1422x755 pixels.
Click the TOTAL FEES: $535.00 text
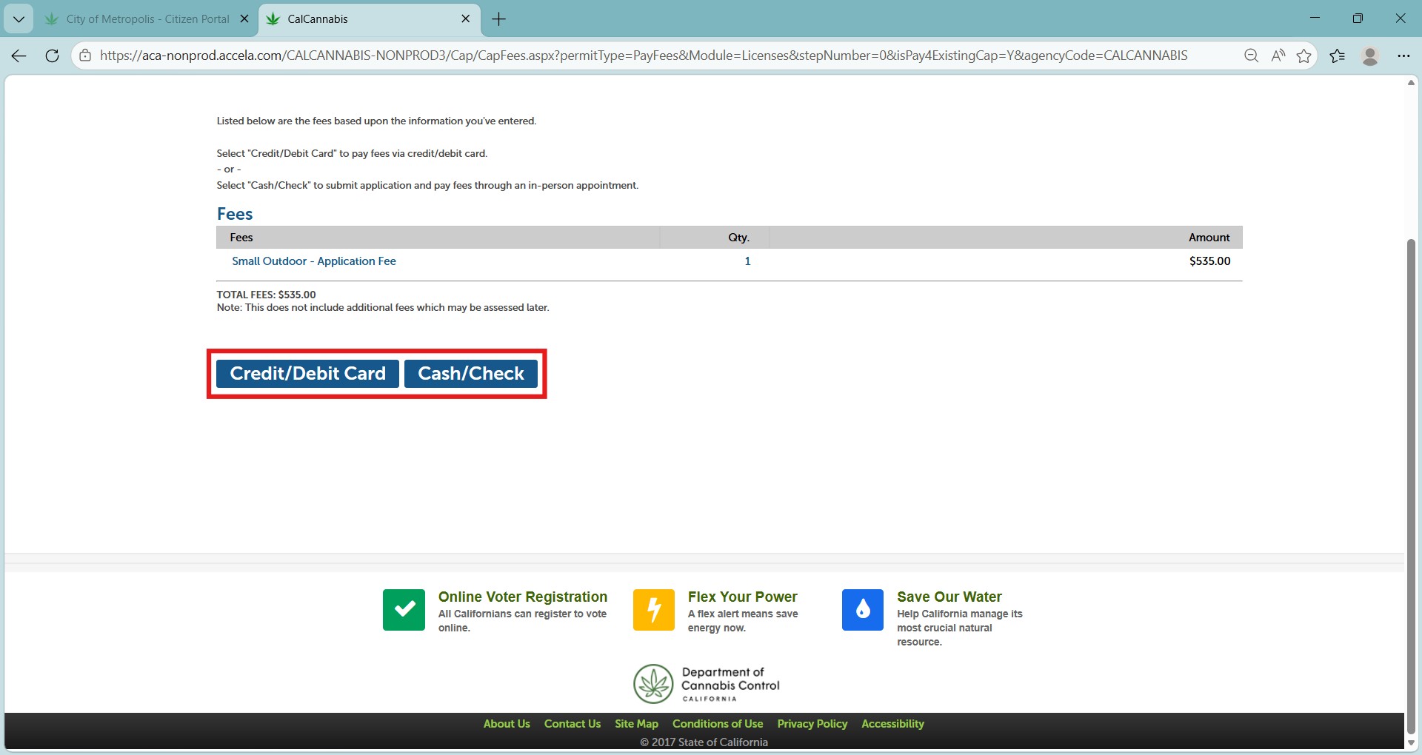pyautogui.click(x=266, y=295)
